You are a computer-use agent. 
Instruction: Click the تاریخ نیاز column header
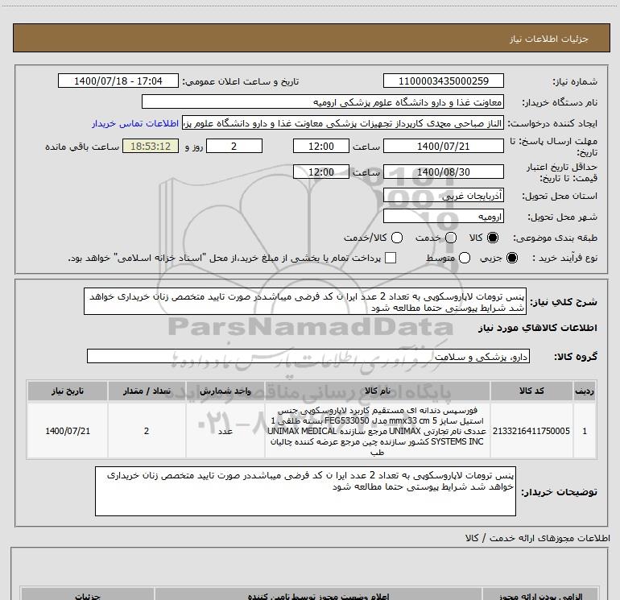(x=67, y=391)
